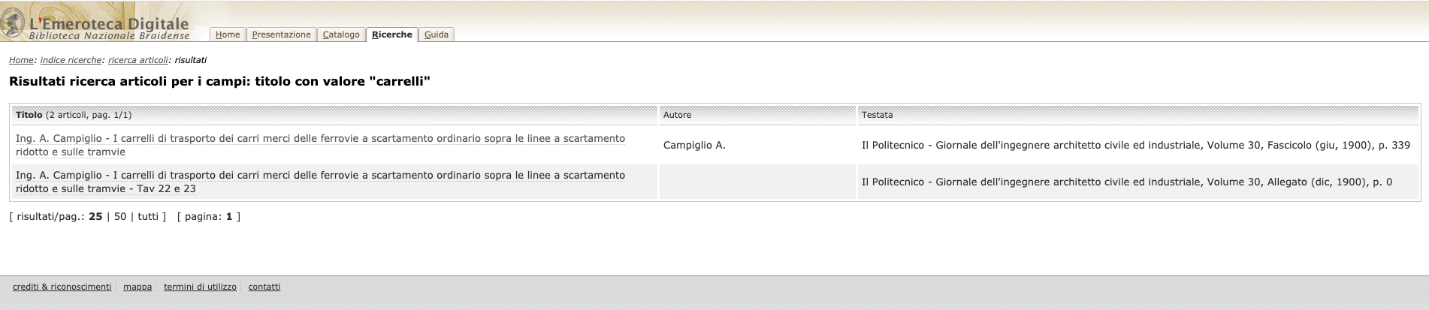Click the Emeroteca Digitale logo emblem
Screen dimensions: 1429x310
click(x=13, y=20)
